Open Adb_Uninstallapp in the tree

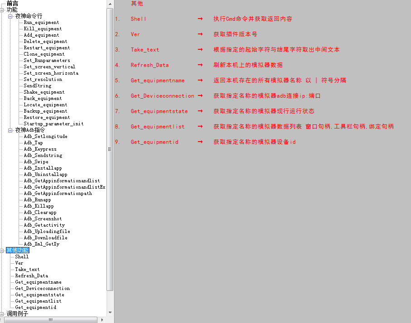pos(46,174)
